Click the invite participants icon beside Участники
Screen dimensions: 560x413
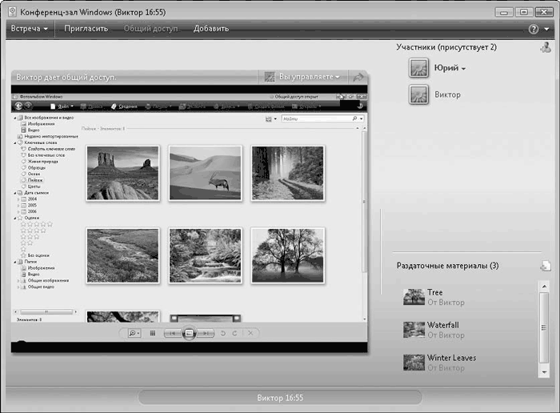tap(546, 47)
